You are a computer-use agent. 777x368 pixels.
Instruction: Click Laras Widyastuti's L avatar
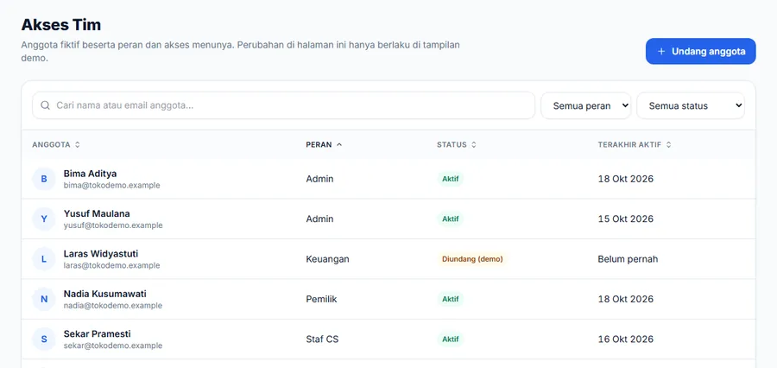click(x=44, y=259)
